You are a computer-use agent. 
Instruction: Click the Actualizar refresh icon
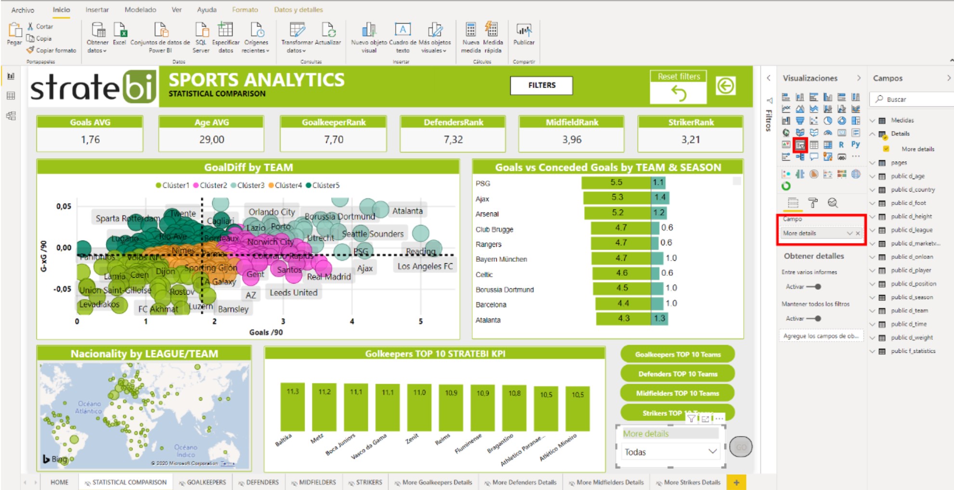click(328, 31)
